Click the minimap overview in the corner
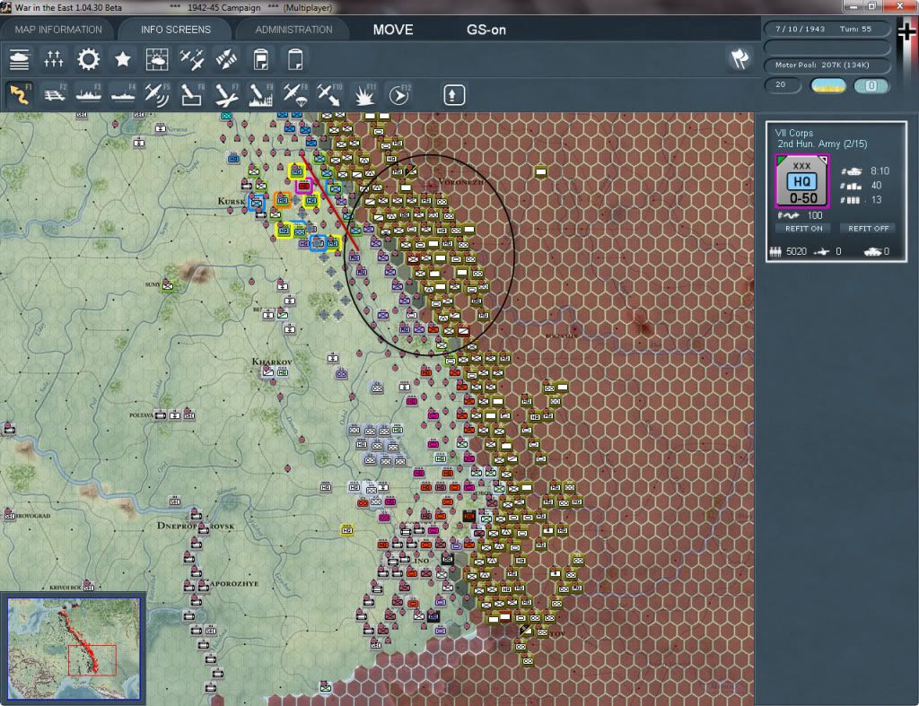The image size is (919, 706). tap(74, 648)
